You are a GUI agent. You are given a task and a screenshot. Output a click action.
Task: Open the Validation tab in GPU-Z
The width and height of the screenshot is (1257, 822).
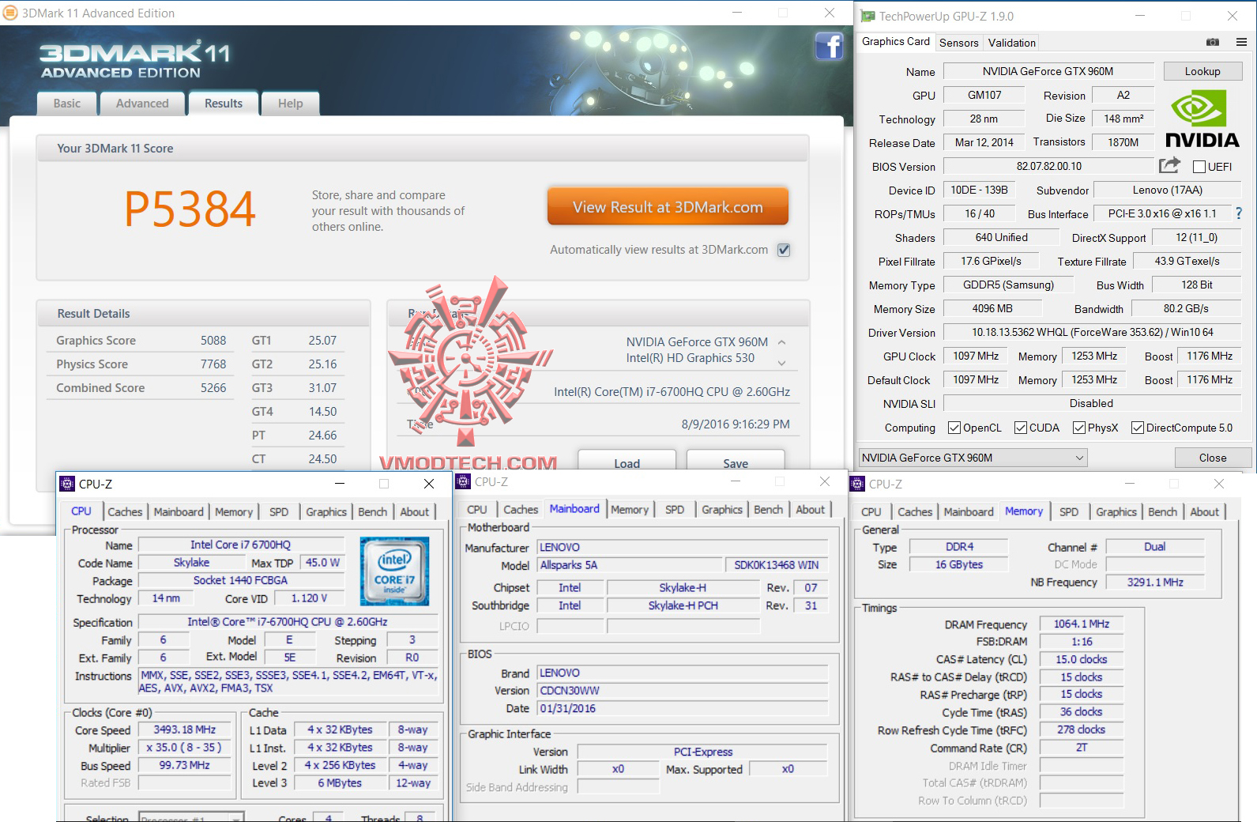pyautogui.click(x=1012, y=43)
